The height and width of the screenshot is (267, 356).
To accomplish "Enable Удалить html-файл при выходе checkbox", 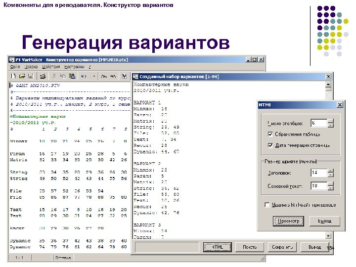I will (267, 205).
